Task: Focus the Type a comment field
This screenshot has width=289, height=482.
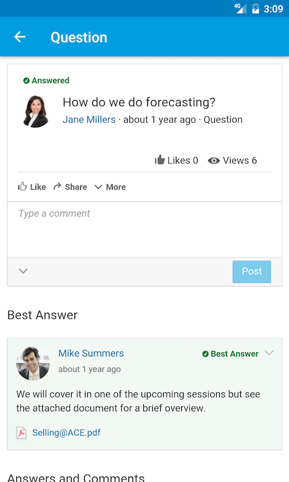Action: pyautogui.click(x=144, y=230)
